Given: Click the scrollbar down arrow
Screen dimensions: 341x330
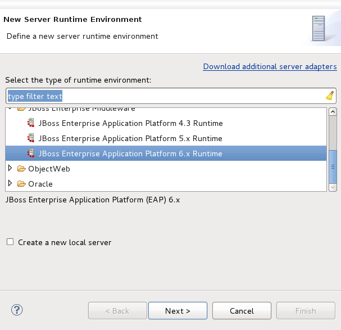Looking at the screenshot, I should [x=333, y=187].
